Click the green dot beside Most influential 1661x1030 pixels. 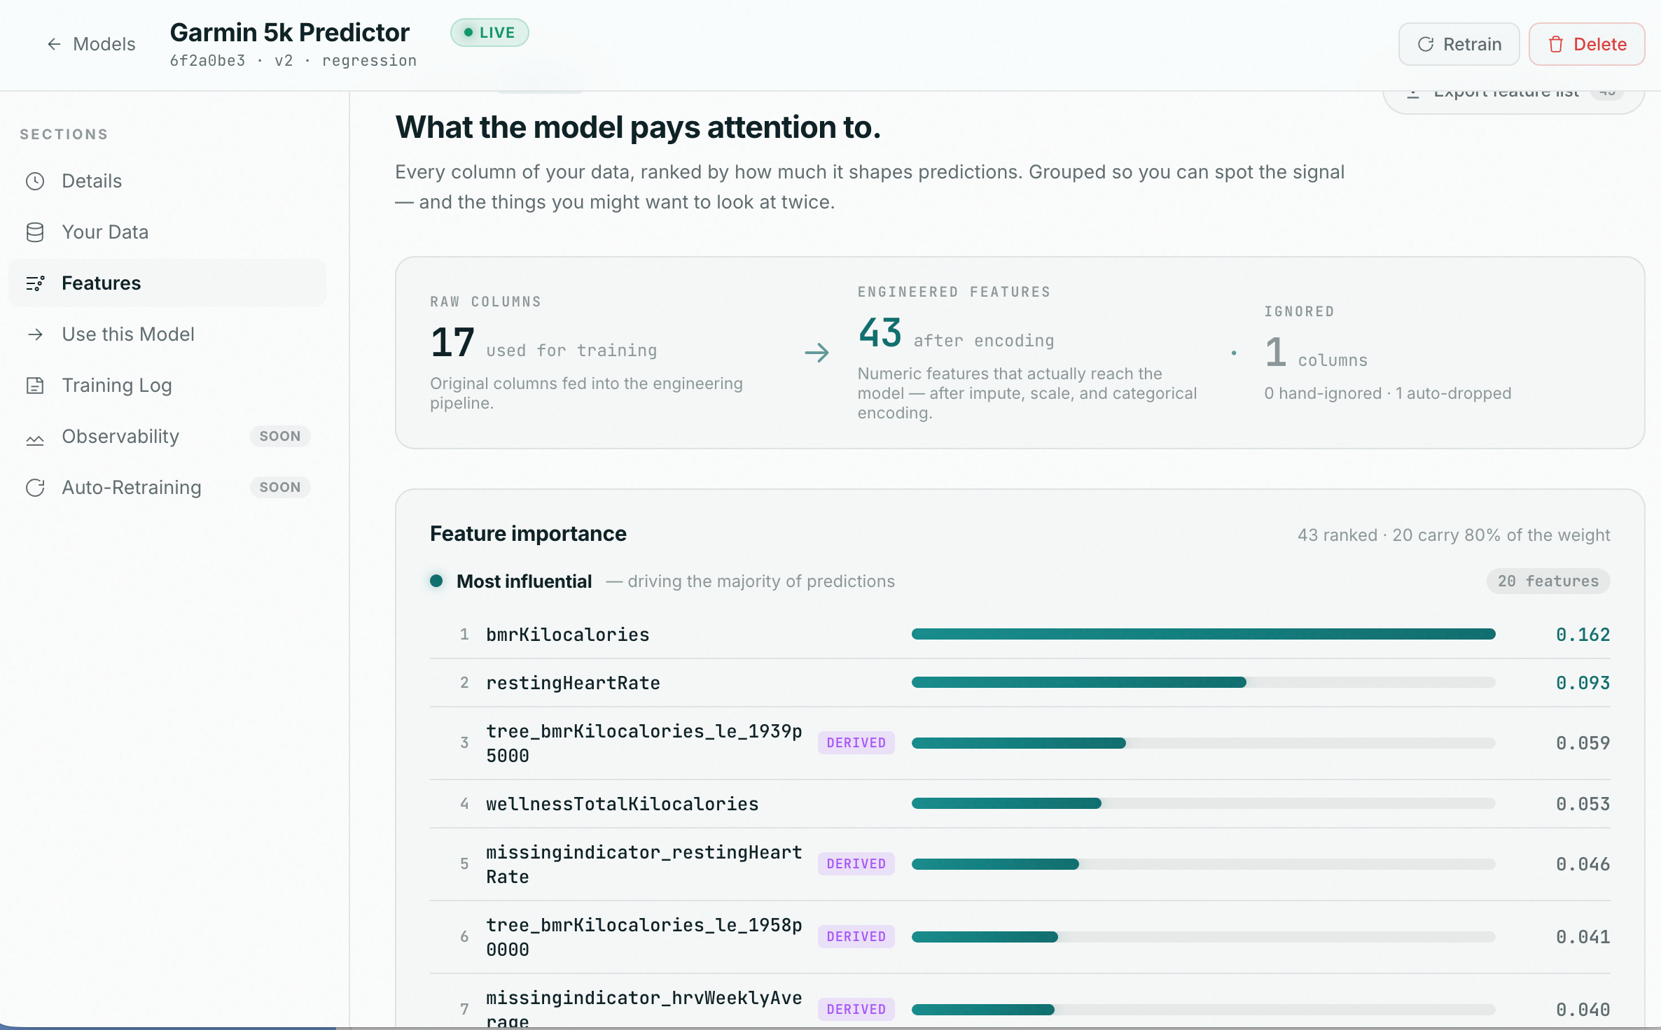436,581
